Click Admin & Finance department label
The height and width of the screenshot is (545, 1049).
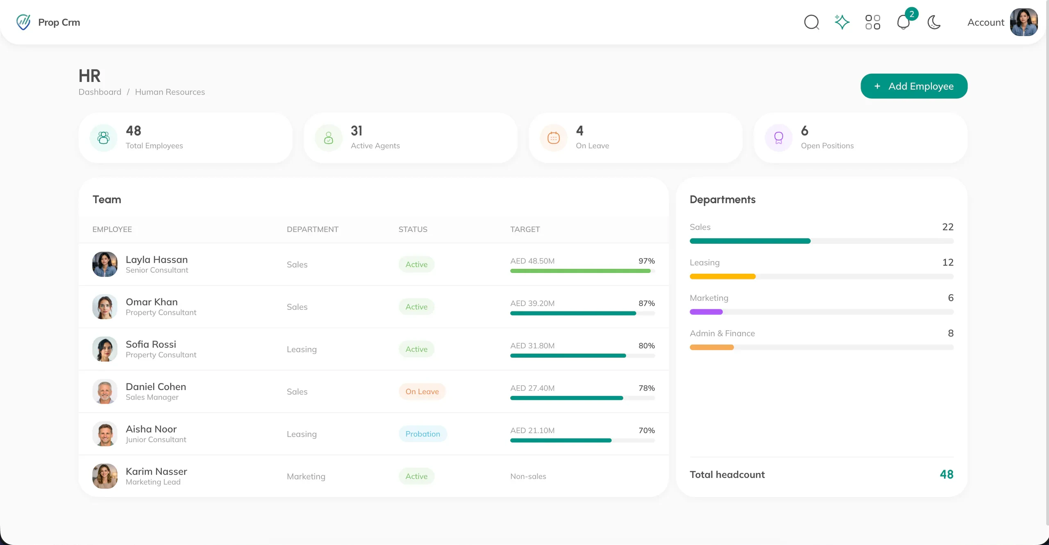point(722,334)
